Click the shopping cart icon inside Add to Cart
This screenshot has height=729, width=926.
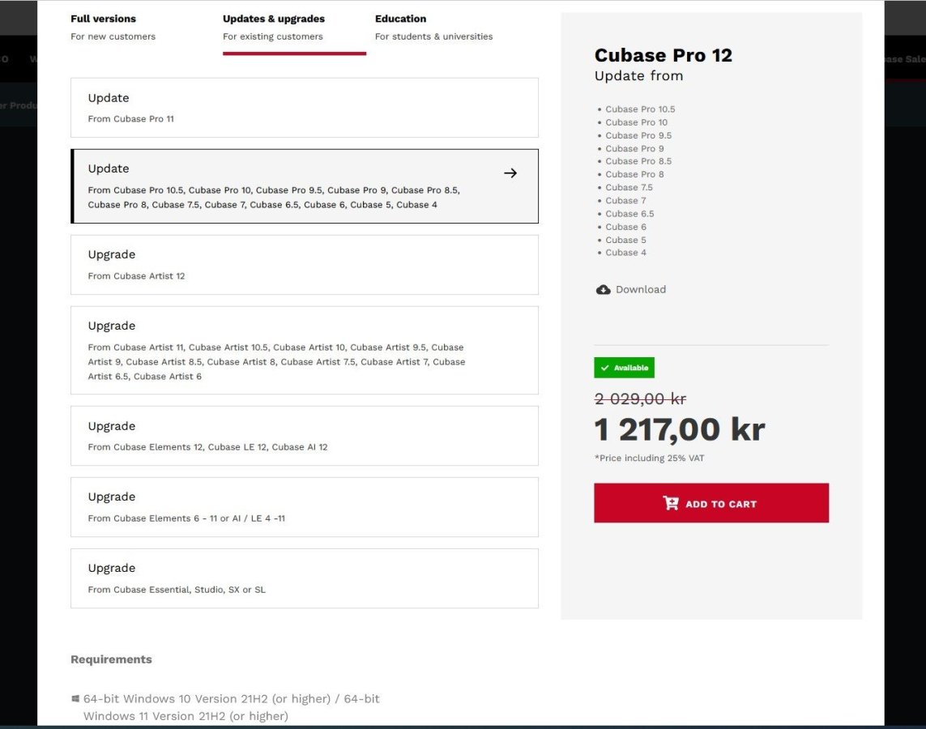(670, 503)
